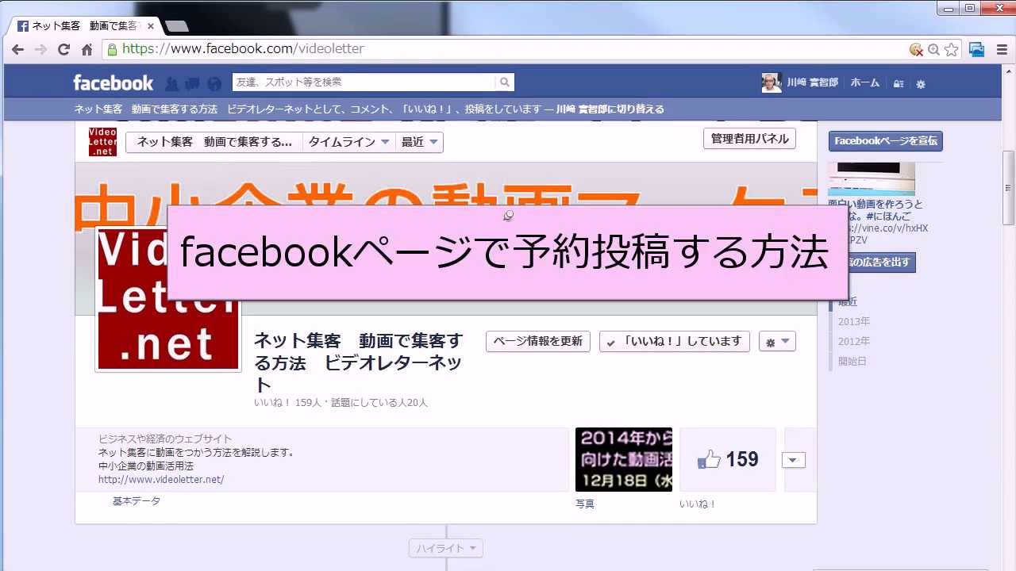Open friend requests icon in header
The height and width of the screenshot is (571, 1016).
(x=171, y=83)
